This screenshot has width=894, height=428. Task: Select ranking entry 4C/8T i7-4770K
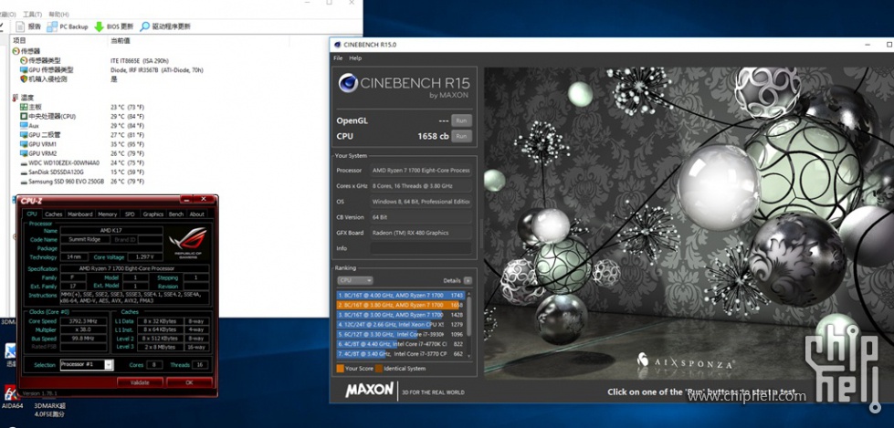pos(401,344)
